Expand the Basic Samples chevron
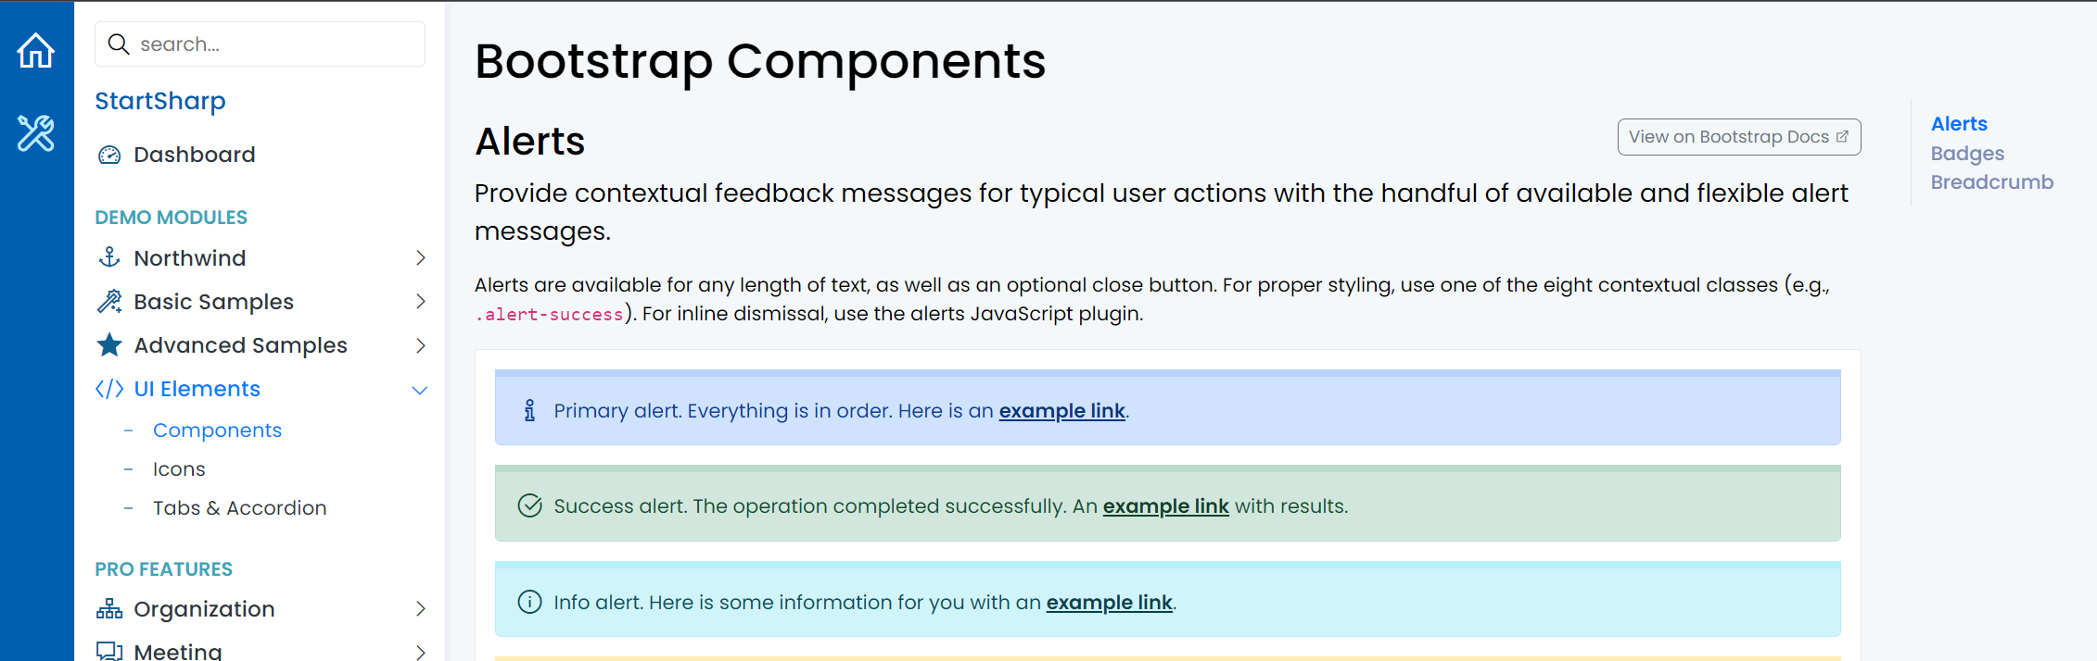 click(421, 302)
